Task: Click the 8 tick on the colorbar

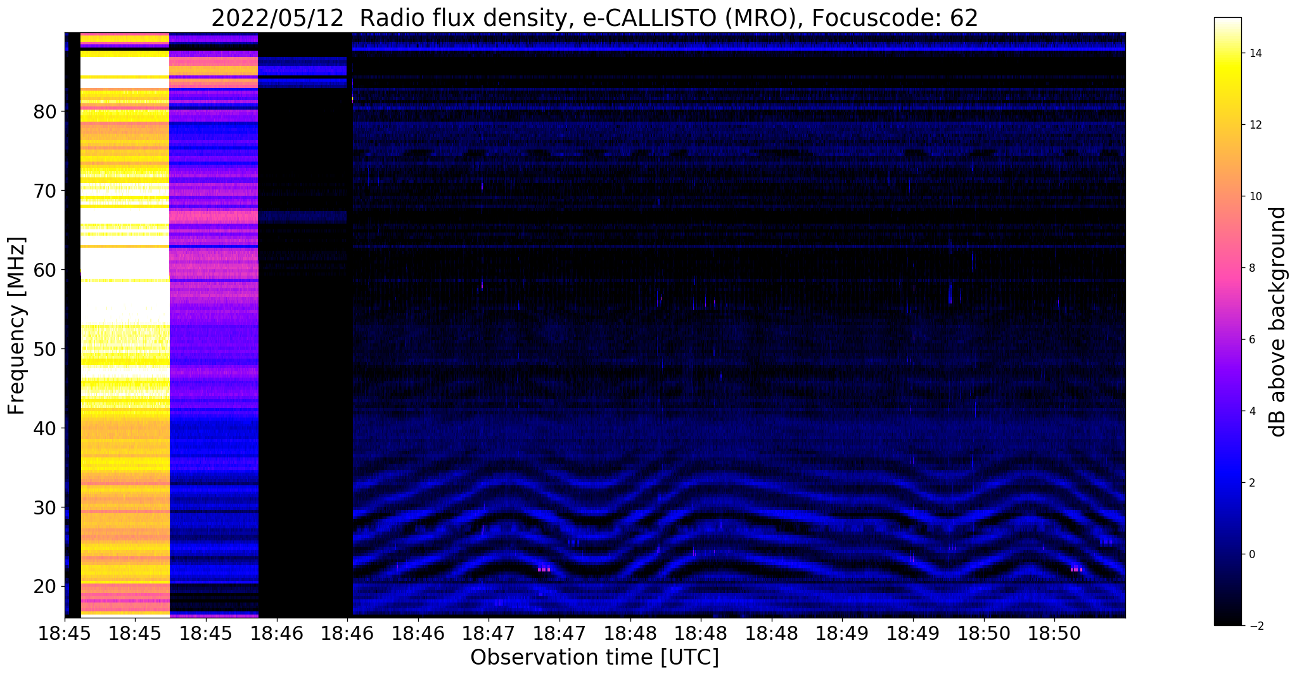Action: (1251, 268)
